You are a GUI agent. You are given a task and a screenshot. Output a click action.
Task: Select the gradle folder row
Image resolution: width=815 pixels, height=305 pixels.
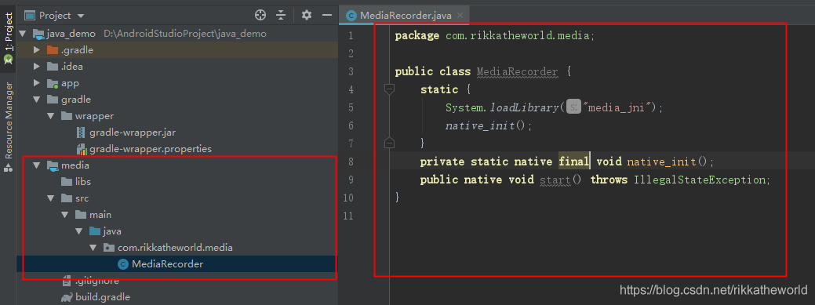(x=176, y=100)
